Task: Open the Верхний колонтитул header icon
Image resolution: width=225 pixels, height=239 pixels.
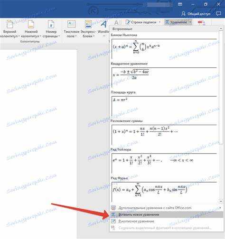Action: point(10,25)
